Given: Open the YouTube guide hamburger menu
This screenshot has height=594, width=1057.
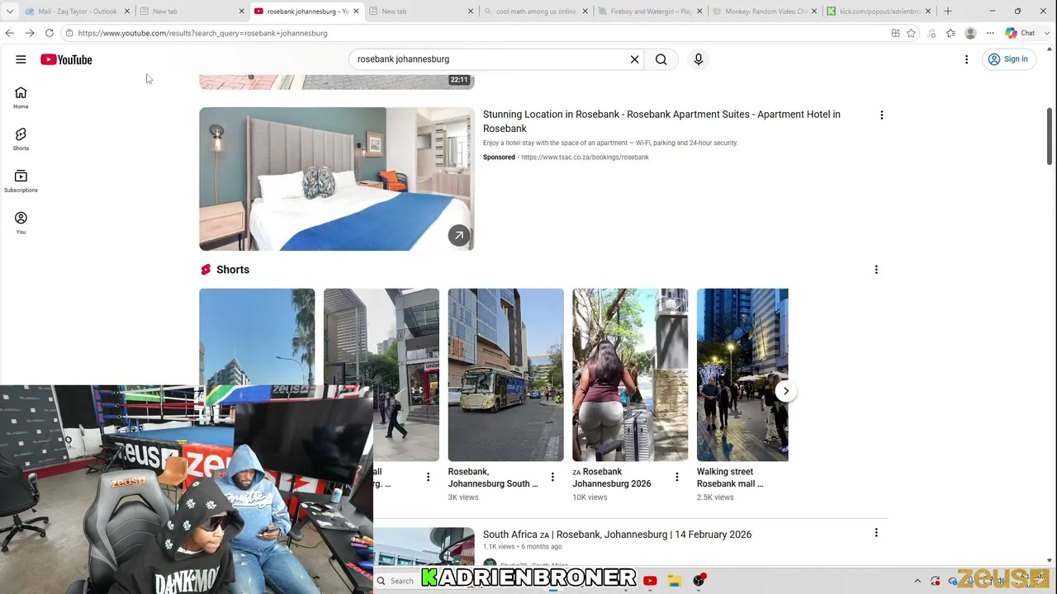Looking at the screenshot, I should click(x=21, y=59).
